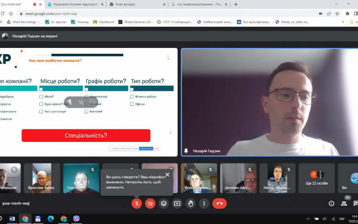
Task: Open Microsoft Edge from the taskbar
Action: pyautogui.click(x=51, y=219)
